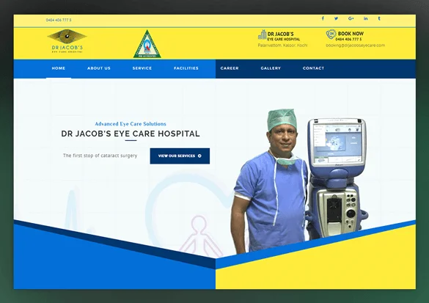Viewport: 429px width, 303px height.
Task: Click 'The first stop of cataract surgery' text
Action: tap(100, 156)
